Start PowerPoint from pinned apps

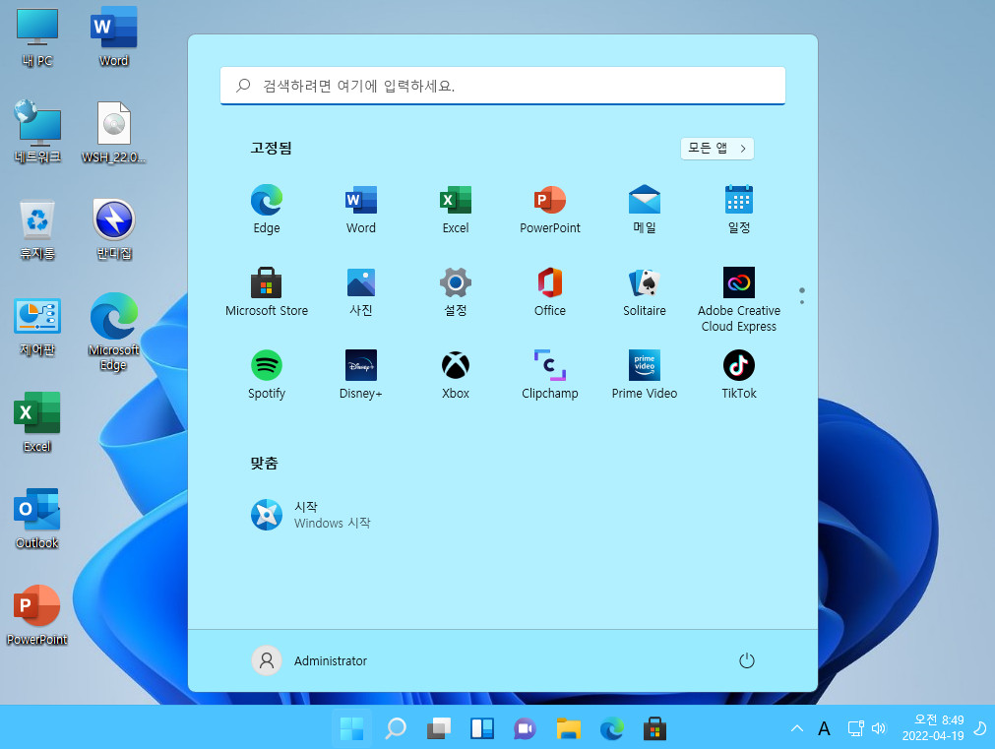549,210
